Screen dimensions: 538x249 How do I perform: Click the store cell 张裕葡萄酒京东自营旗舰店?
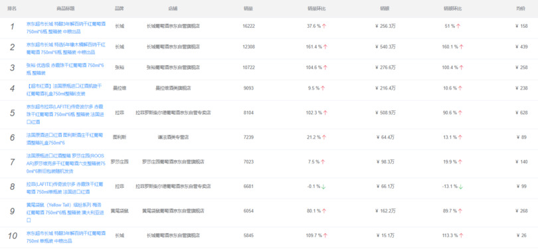(x=173, y=68)
